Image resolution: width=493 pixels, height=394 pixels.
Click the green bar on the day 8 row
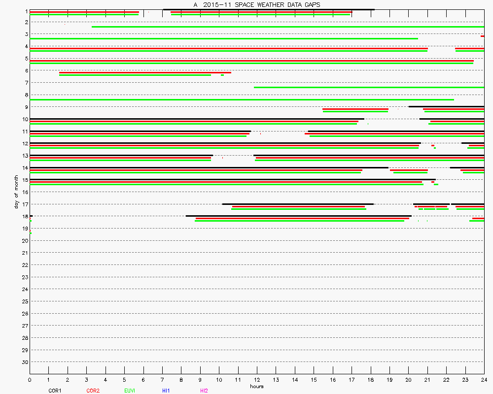(242, 99)
